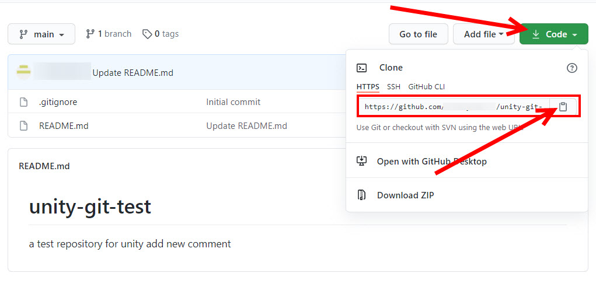Open Update README.md commit in README.md row
The image size is (596, 287).
[247, 125]
